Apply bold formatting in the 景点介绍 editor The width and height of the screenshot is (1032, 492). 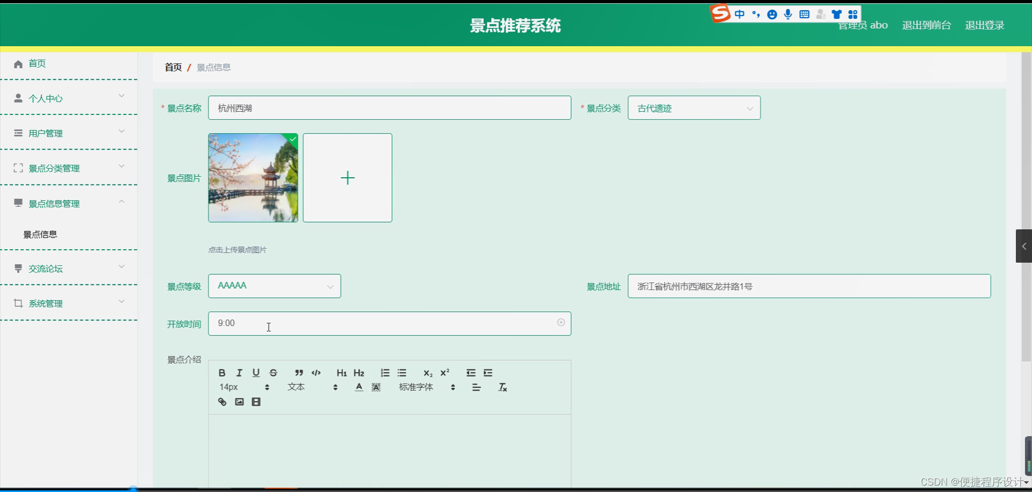pos(222,373)
